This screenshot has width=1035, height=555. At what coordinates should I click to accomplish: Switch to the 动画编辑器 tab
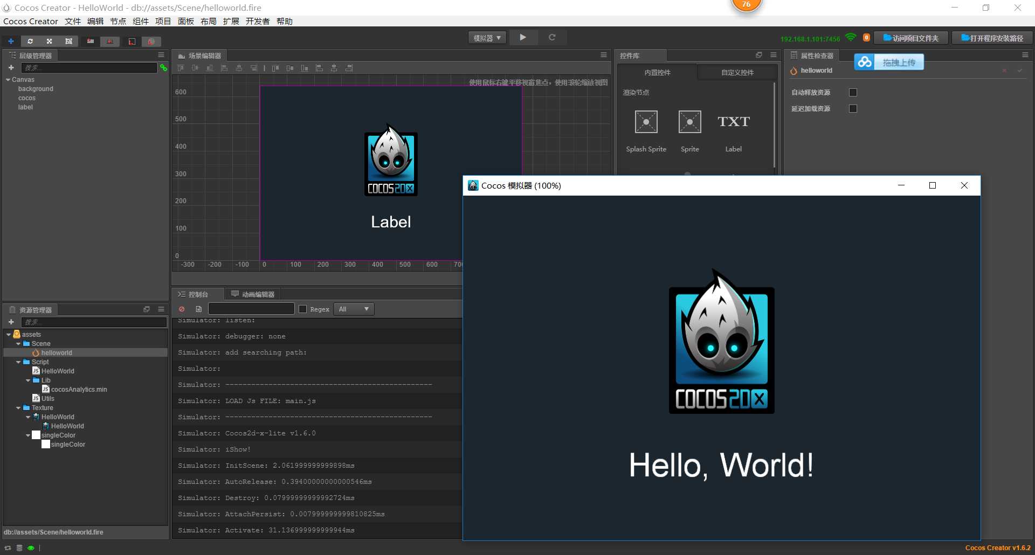(253, 294)
